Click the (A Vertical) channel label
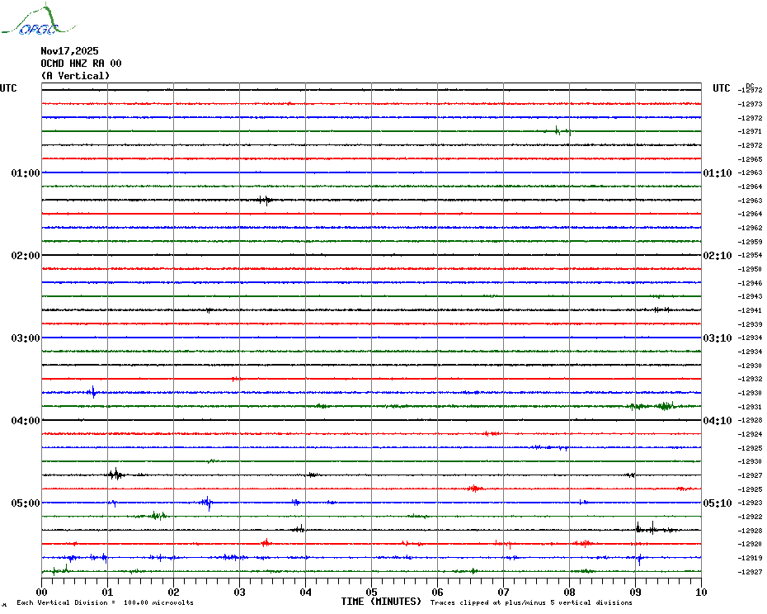The width and height of the screenshot is (767, 614). click(75, 76)
